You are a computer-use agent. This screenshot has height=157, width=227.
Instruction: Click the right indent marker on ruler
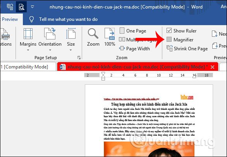tap(194, 77)
